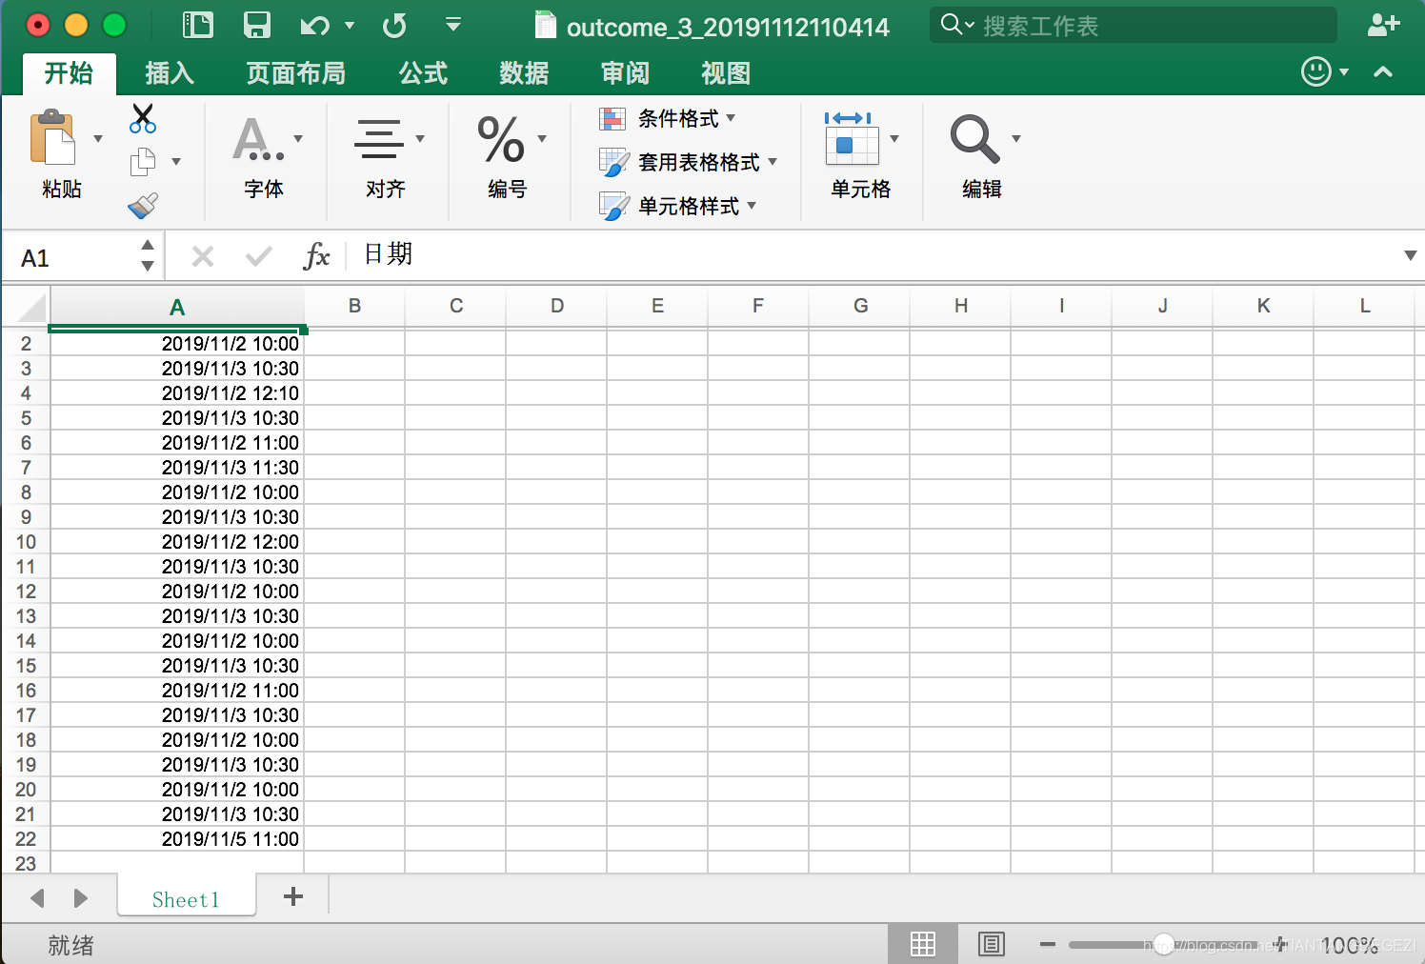Open the Number (编号) percent icon
Viewport: 1425px width, 964px height.
point(501,139)
